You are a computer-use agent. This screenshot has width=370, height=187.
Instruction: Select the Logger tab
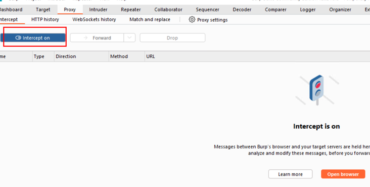[308, 10]
